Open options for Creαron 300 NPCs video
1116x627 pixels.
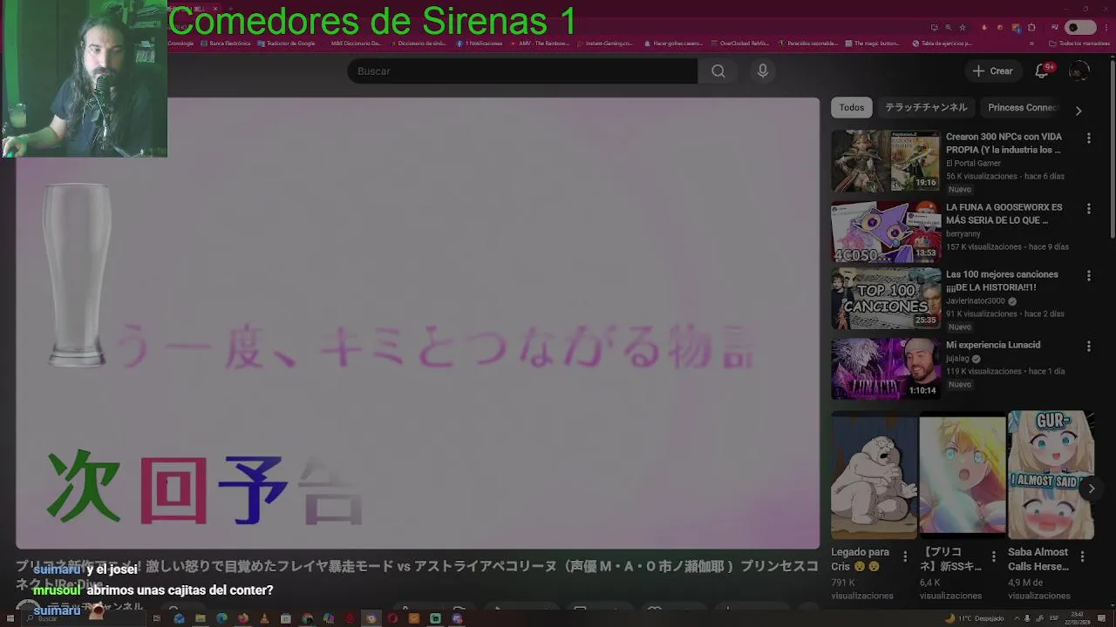(x=1088, y=138)
